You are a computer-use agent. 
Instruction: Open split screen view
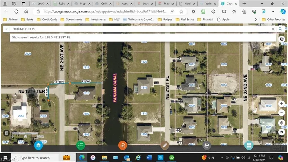click(x=224, y=11)
